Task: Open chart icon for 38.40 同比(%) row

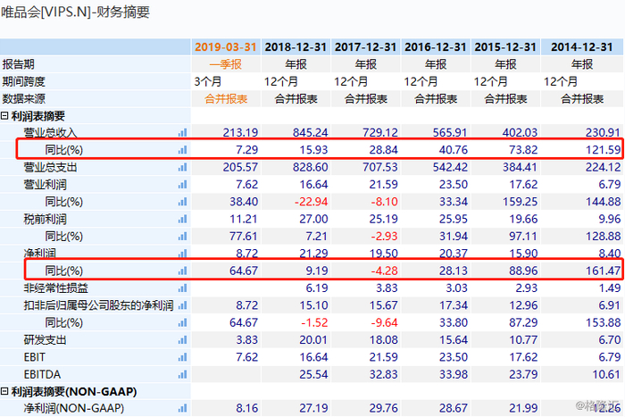Action: pyautogui.click(x=182, y=202)
